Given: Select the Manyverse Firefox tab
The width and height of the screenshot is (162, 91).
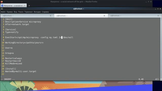Looking at the screenshot, I should click(x=13, y=6).
